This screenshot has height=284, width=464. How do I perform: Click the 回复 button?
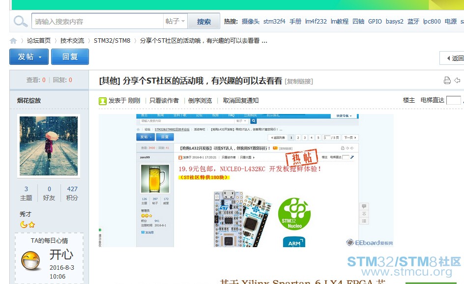click(70, 57)
